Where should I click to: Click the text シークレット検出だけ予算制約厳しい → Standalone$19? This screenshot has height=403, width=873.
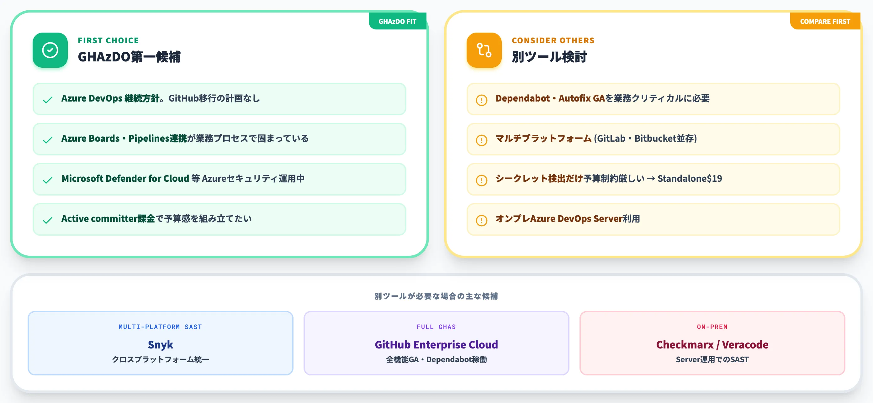pos(609,179)
